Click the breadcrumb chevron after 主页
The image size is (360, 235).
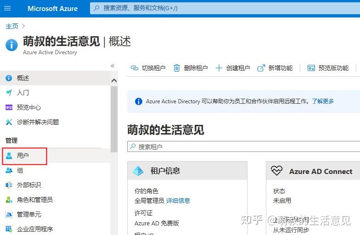[x=23, y=26]
